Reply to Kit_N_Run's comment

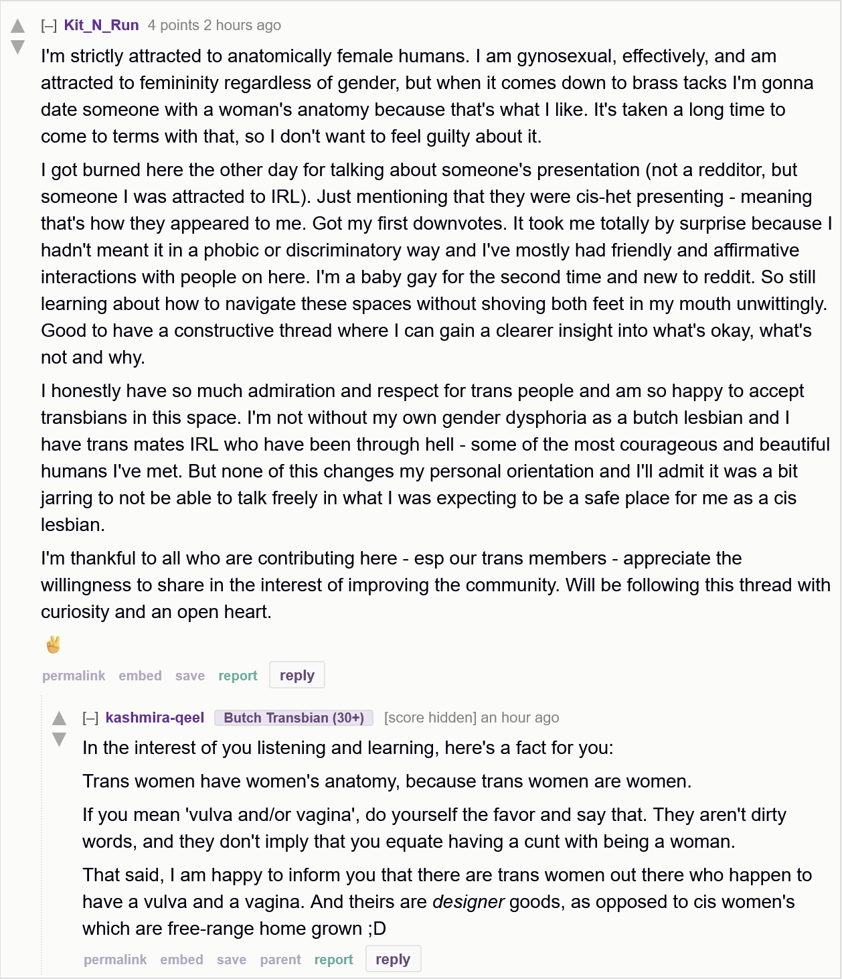(297, 675)
